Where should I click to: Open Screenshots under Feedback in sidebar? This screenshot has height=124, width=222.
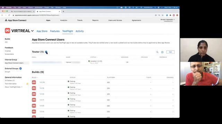pos(9,54)
